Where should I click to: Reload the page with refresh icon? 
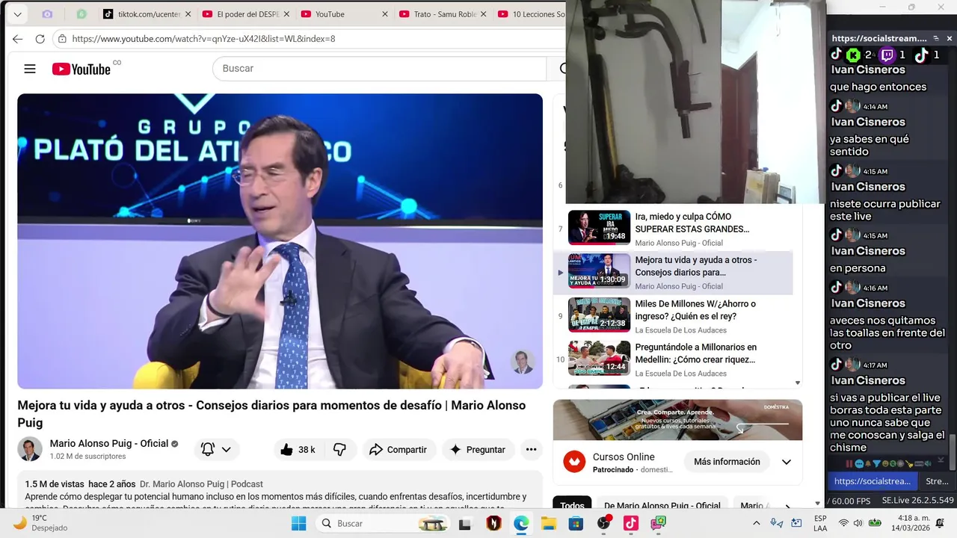(40, 39)
